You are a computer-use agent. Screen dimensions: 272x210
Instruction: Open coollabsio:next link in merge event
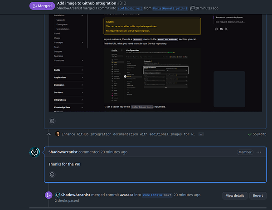click(x=157, y=195)
